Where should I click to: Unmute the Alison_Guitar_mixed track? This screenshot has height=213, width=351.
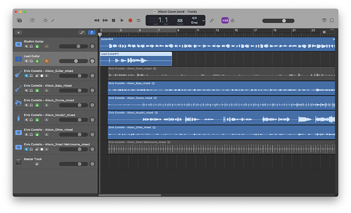pos(26,76)
